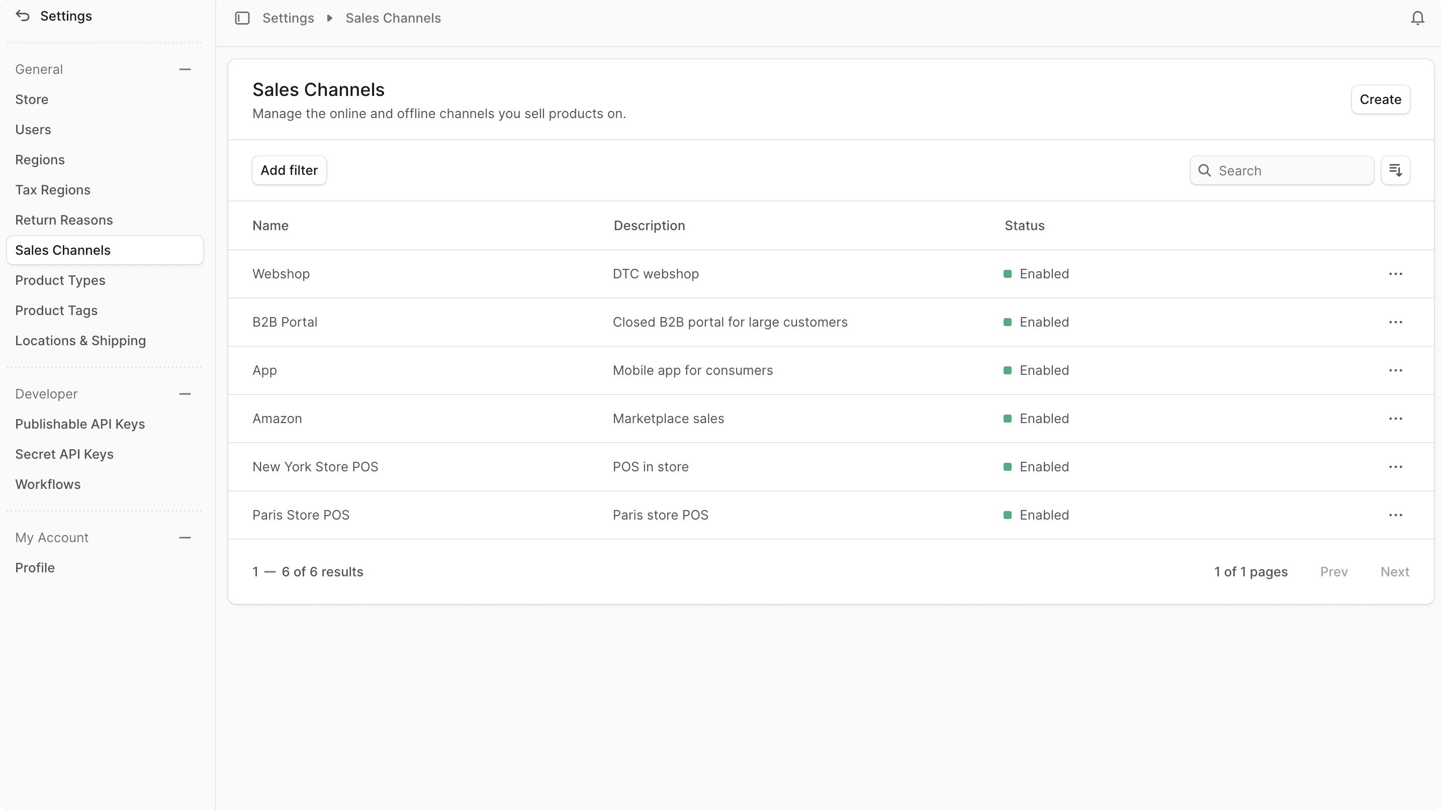
Task: Open the Add filter menu
Action: pyautogui.click(x=289, y=170)
